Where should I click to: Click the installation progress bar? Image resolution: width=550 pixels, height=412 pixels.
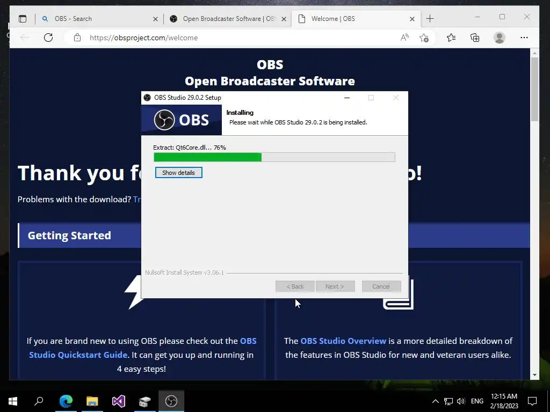[274, 157]
